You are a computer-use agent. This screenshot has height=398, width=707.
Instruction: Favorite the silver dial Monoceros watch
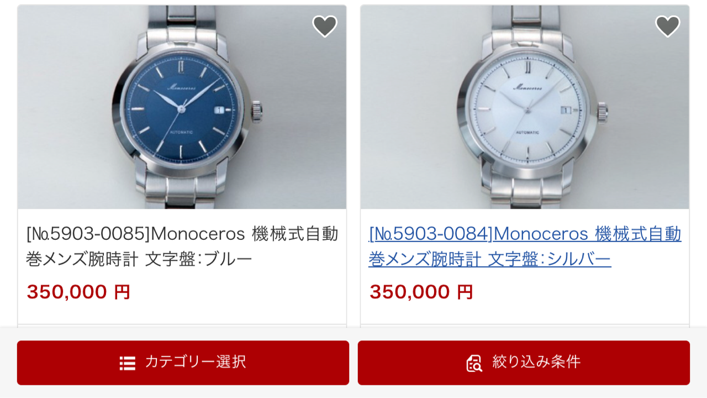pos(668,26)
